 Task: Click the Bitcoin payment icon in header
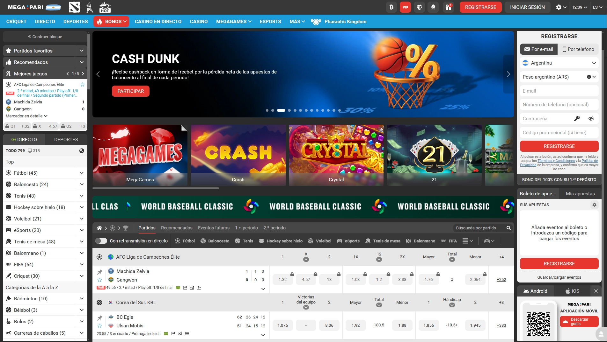(391, 7)
